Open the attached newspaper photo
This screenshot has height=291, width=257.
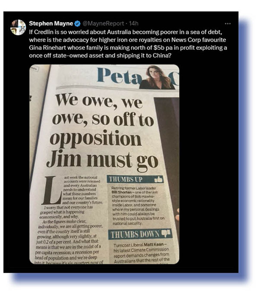click(x=104, y=164)
